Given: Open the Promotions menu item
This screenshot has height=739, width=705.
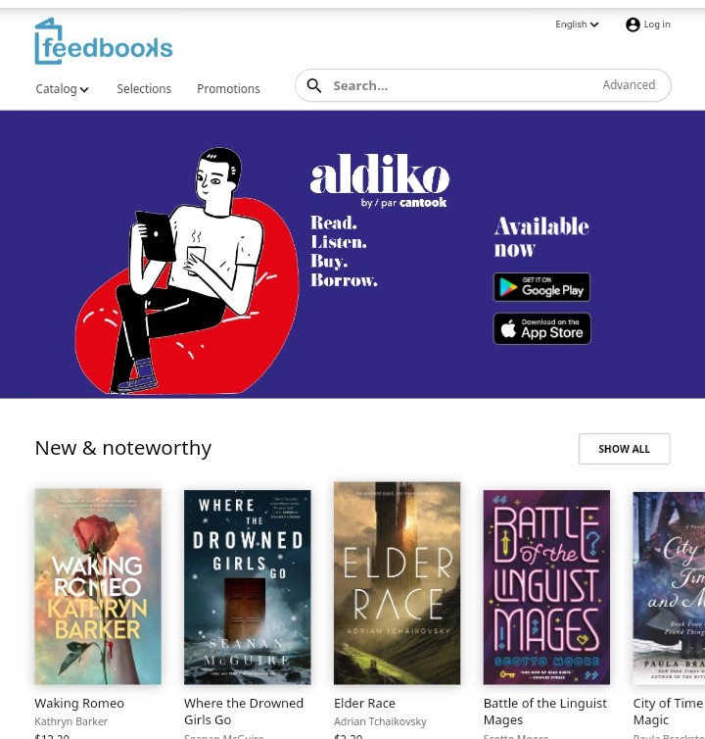Looking at the screenshot, I should click(x=228, y=88).
